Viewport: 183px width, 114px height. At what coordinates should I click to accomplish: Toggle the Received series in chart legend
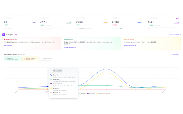(x=83, y=94)
